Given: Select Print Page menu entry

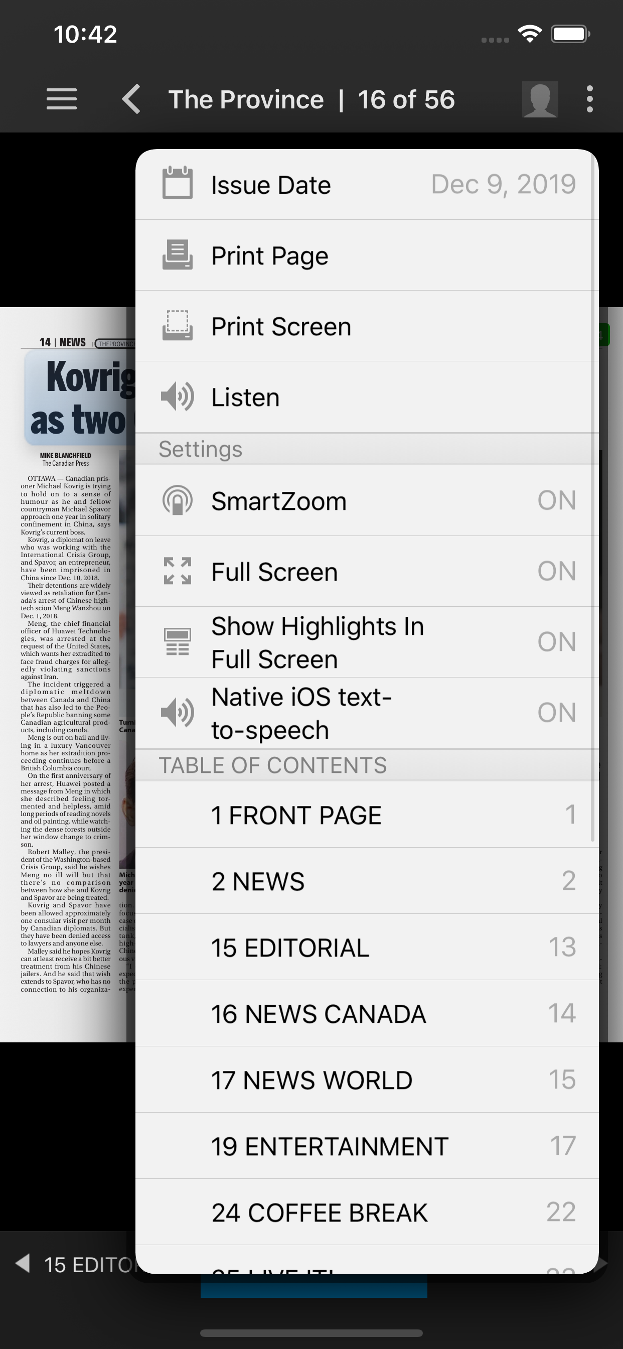Looking at the screenshot, I should [367, 255].
